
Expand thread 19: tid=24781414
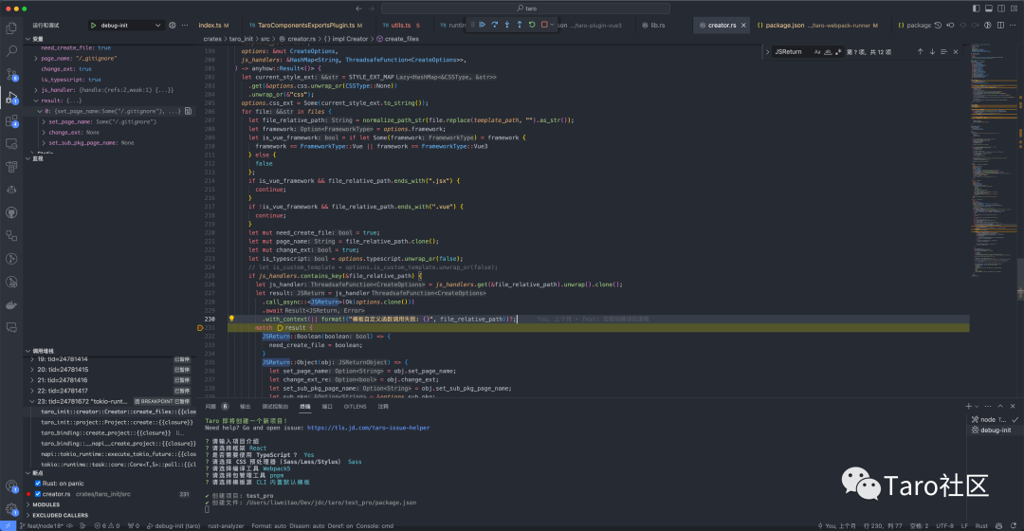pos(32,359)
